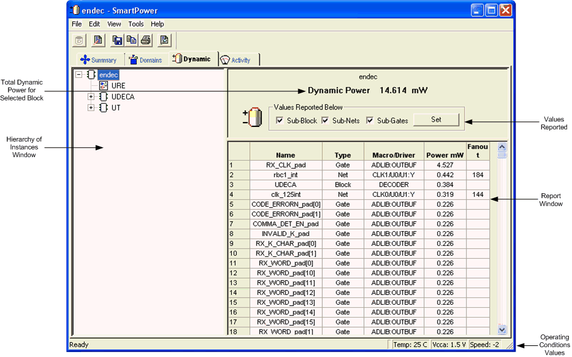
Task: Click the report scrollbar down arrow
Action: tap(502, 329)
